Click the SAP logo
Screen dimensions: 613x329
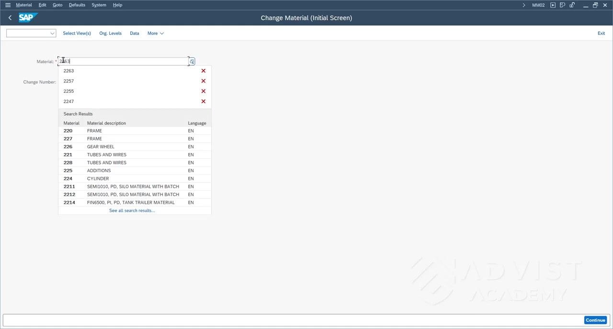[28, 18]
